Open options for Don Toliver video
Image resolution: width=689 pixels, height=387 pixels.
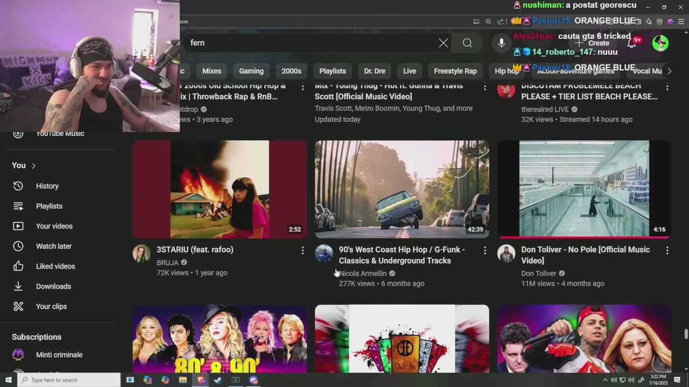point(667,250)
